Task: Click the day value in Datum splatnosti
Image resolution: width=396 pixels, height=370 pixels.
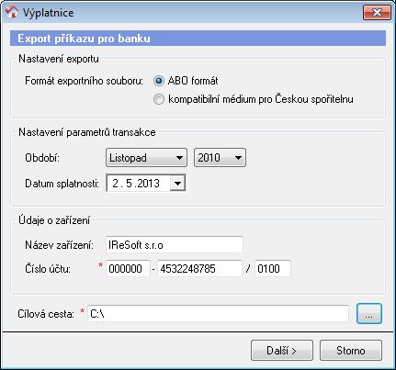Action: click(x=115, y=184)
